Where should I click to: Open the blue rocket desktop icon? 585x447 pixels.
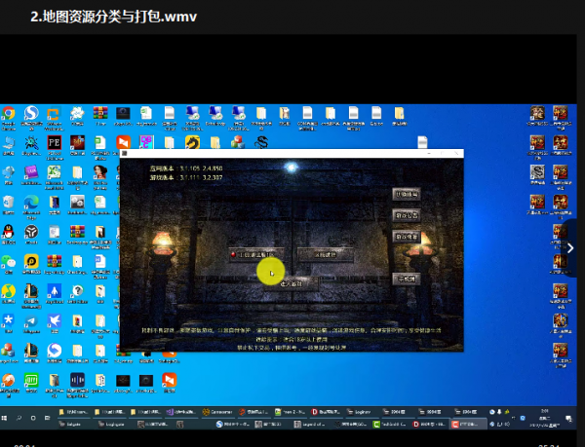(x=54, y=291)
